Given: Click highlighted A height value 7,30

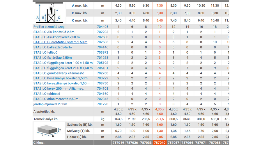Looking at the screenshot, I should 160,6.
